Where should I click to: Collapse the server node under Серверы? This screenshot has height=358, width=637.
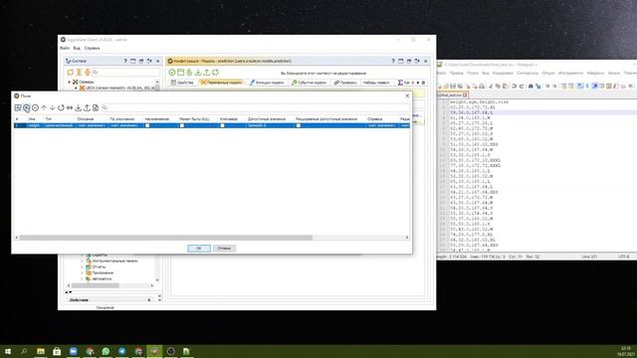[x=76, y=88]
